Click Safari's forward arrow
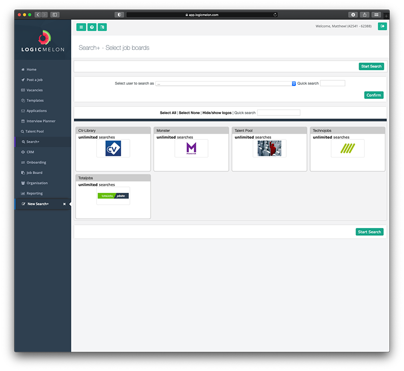Screen dimensions: 404x371 (44, 15)
